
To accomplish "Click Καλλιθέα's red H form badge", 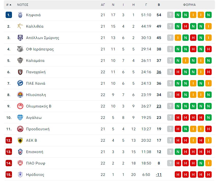I will pyautogui.click(x=186, y=26).
